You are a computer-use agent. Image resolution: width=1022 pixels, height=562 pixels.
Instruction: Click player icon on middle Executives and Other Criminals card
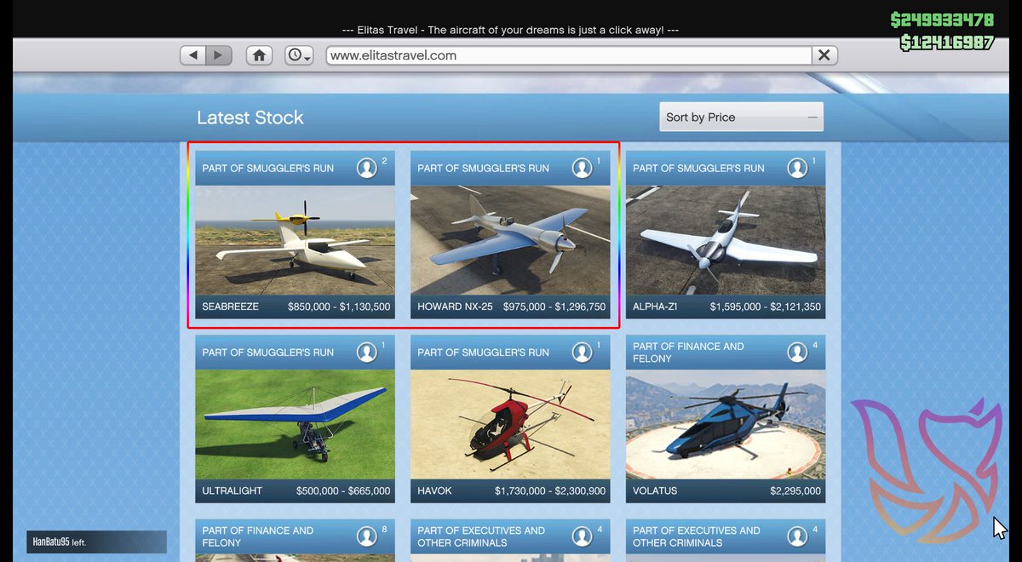583,536
